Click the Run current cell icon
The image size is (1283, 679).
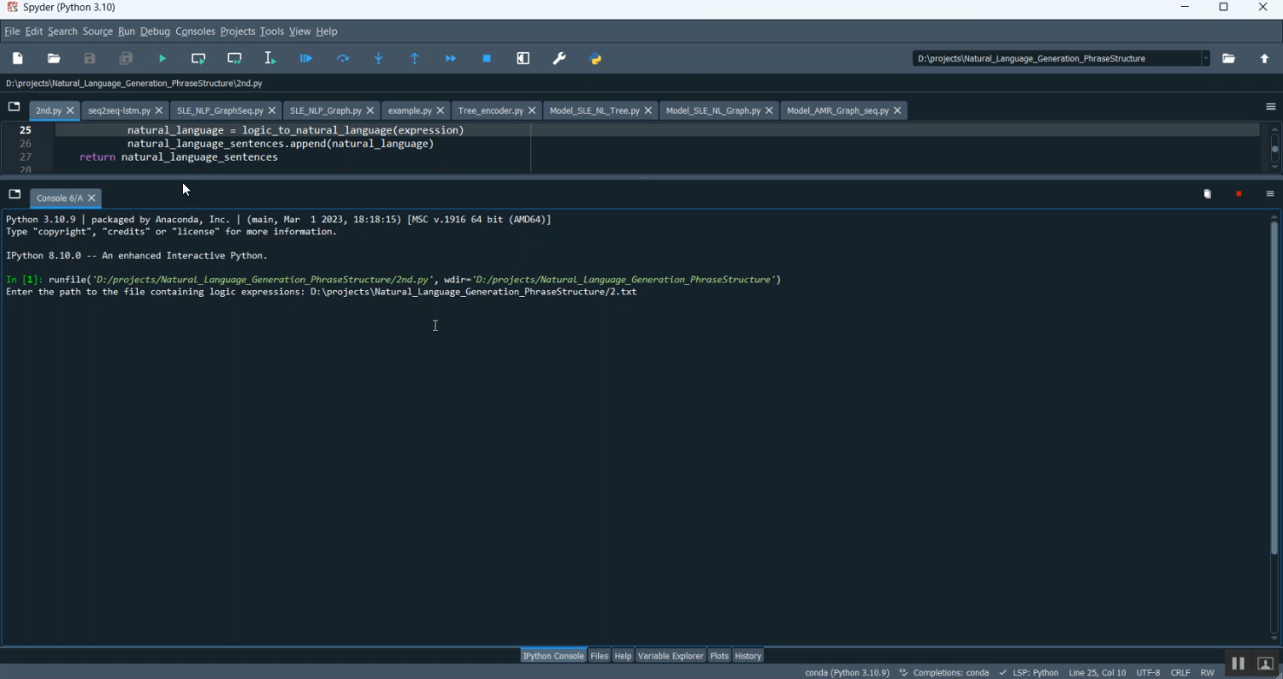[x=198, y=59]
